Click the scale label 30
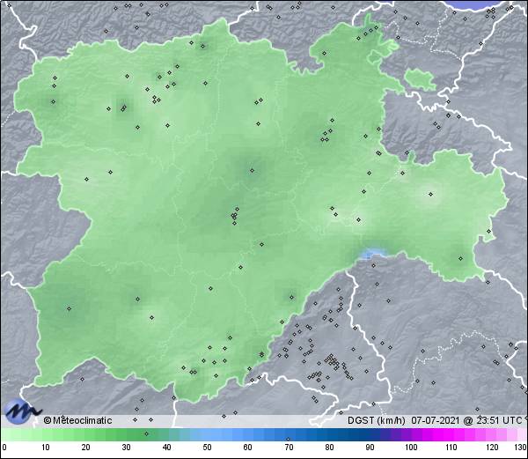Viewport: 528px width, 459px height. pos(126,448)
